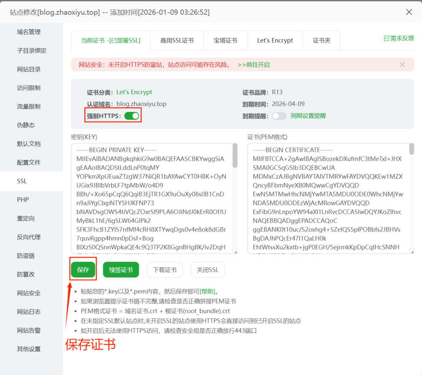This screenshot has width=422, height=375.
Task: Click the private key box scrollbar
Action: pos(235,155)
